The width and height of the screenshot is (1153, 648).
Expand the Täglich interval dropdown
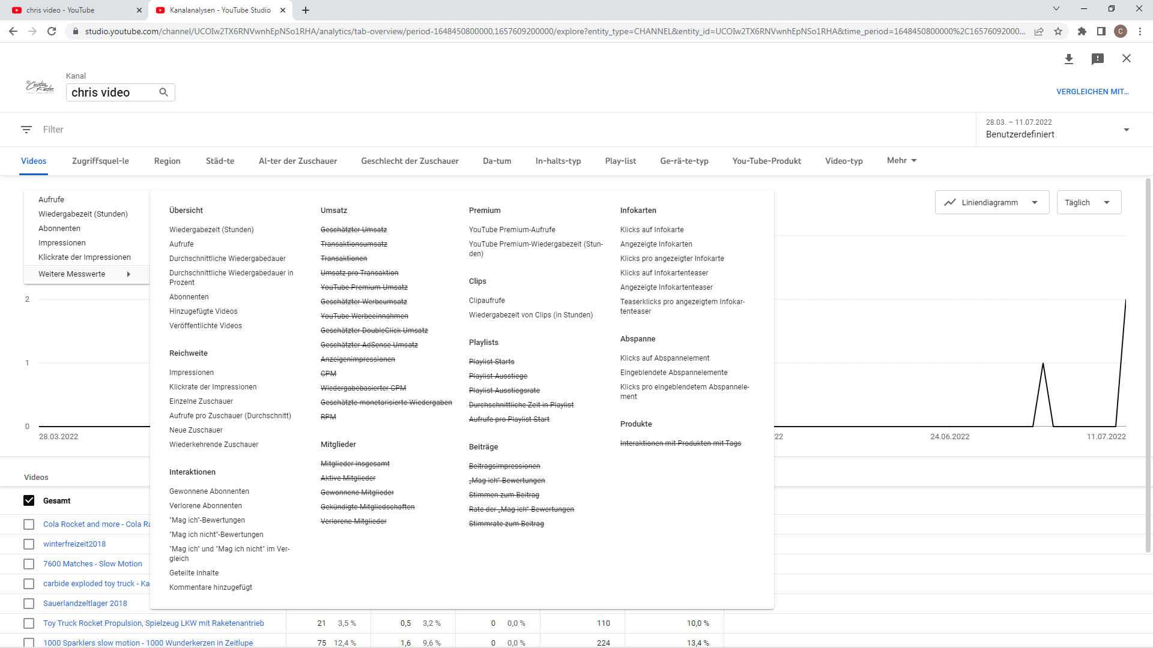click(x=1088, y=203)
